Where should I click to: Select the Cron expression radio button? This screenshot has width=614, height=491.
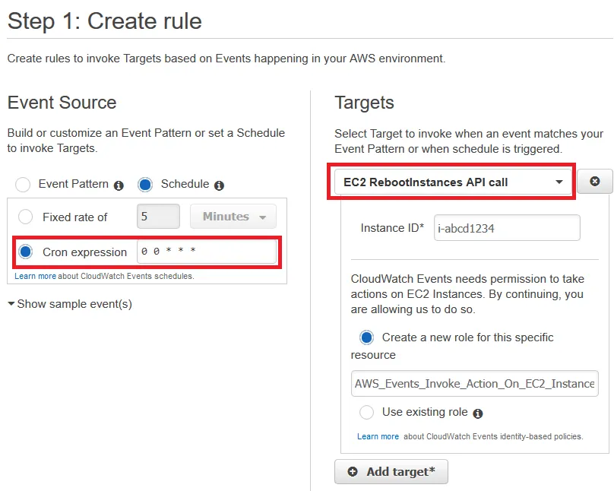[26, 252]
